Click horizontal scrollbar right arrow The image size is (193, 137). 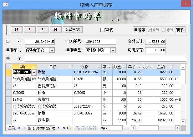tap(177, 128)
